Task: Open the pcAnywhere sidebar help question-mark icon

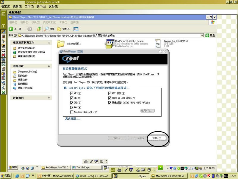Action: point(3,26)
